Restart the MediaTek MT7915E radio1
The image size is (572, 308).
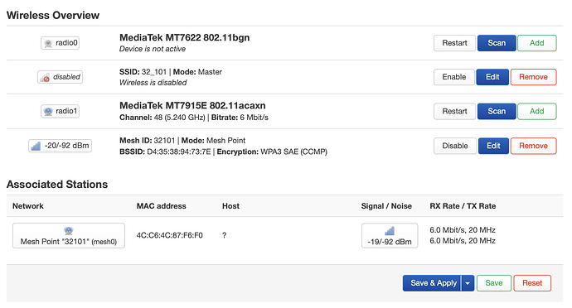point(454,111)
